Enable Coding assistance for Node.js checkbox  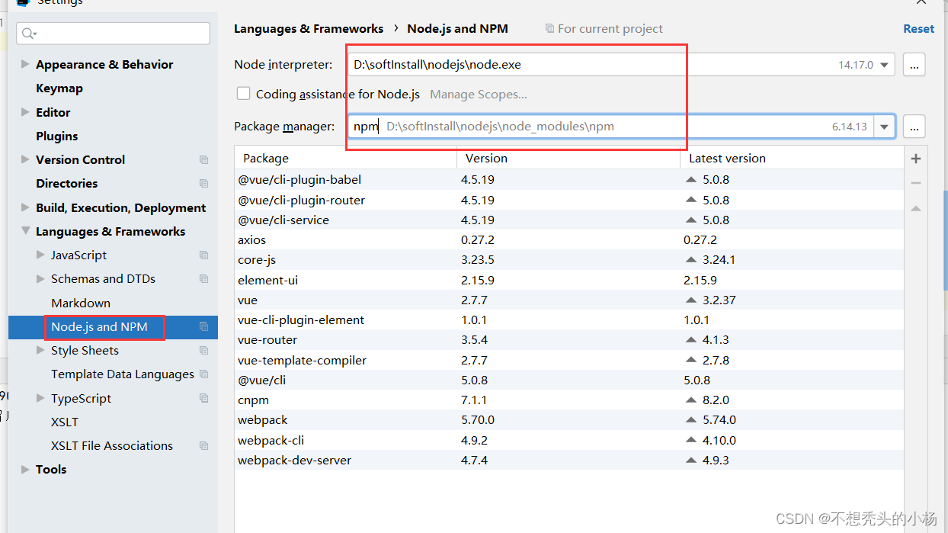243,94
